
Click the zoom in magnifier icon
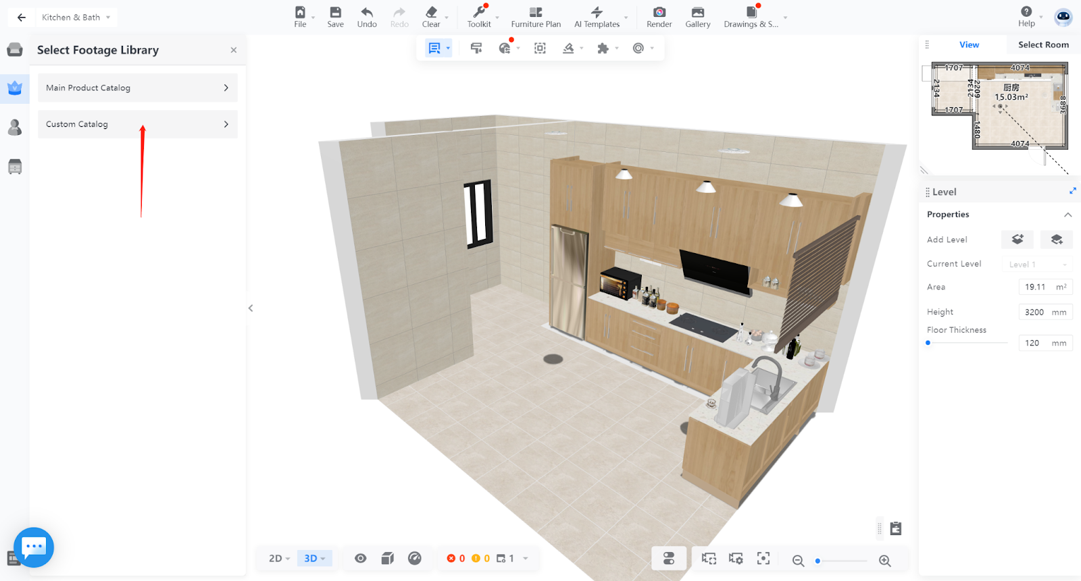click(x=884, y=561)
